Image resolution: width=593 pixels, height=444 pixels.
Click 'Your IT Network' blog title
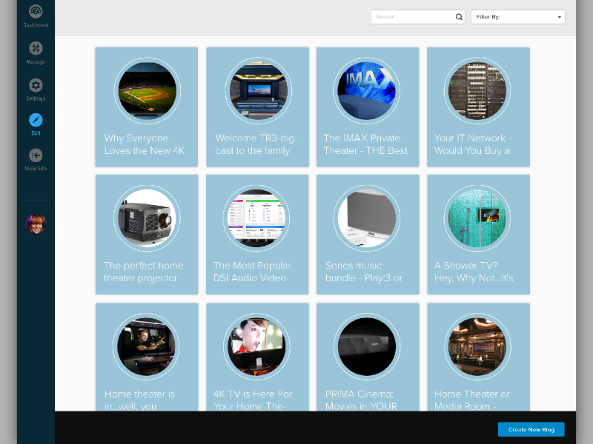pyautogui.click(x=472, y=144)
